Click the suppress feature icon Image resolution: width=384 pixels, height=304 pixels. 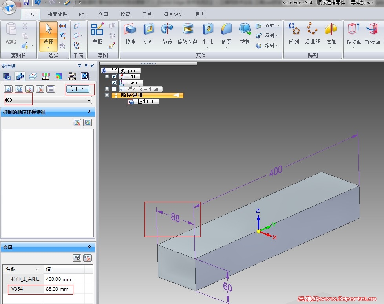pos(77,122)
